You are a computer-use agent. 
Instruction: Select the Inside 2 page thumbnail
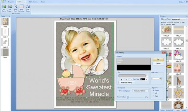click(x=5, y=42)
